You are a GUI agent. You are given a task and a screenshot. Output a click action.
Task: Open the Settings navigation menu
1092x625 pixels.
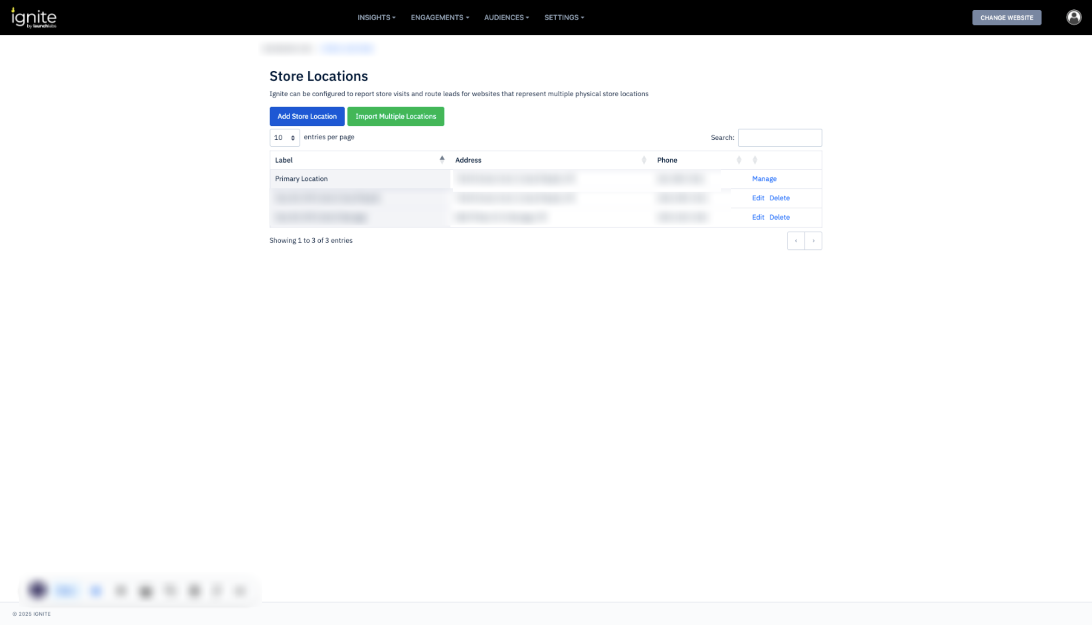point(564,18)
